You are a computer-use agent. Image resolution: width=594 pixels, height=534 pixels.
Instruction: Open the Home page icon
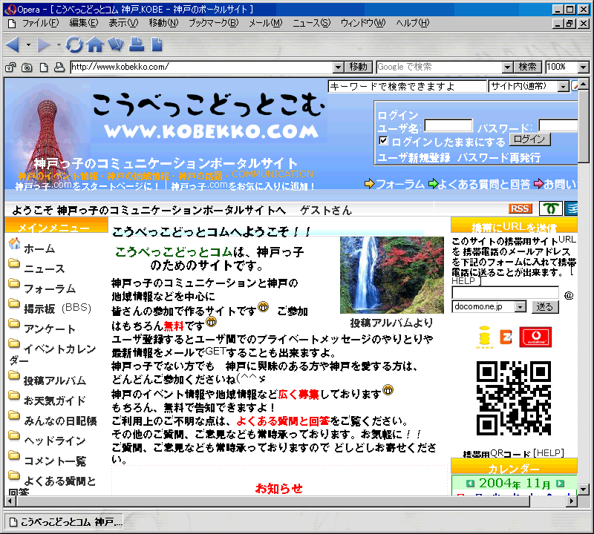(95, 44)
